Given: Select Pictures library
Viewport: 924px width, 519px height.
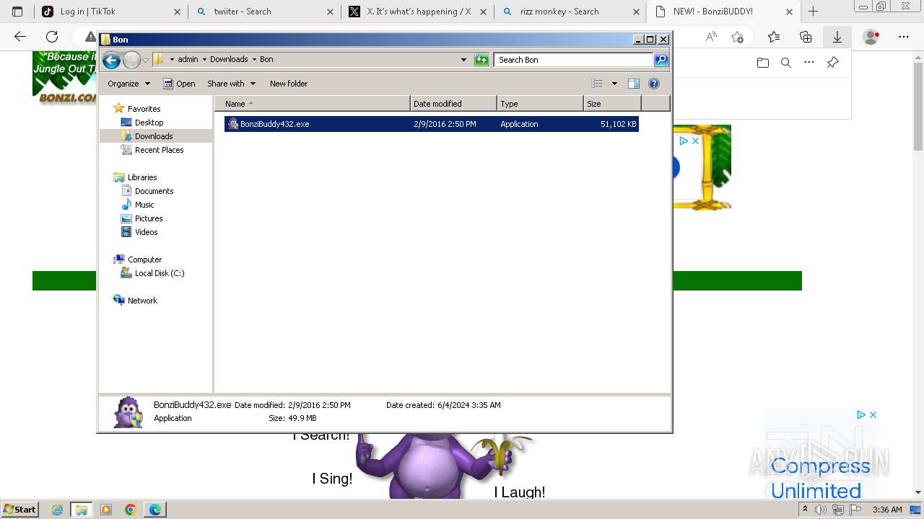Looking at the screenshot, I should click(149, 218).
